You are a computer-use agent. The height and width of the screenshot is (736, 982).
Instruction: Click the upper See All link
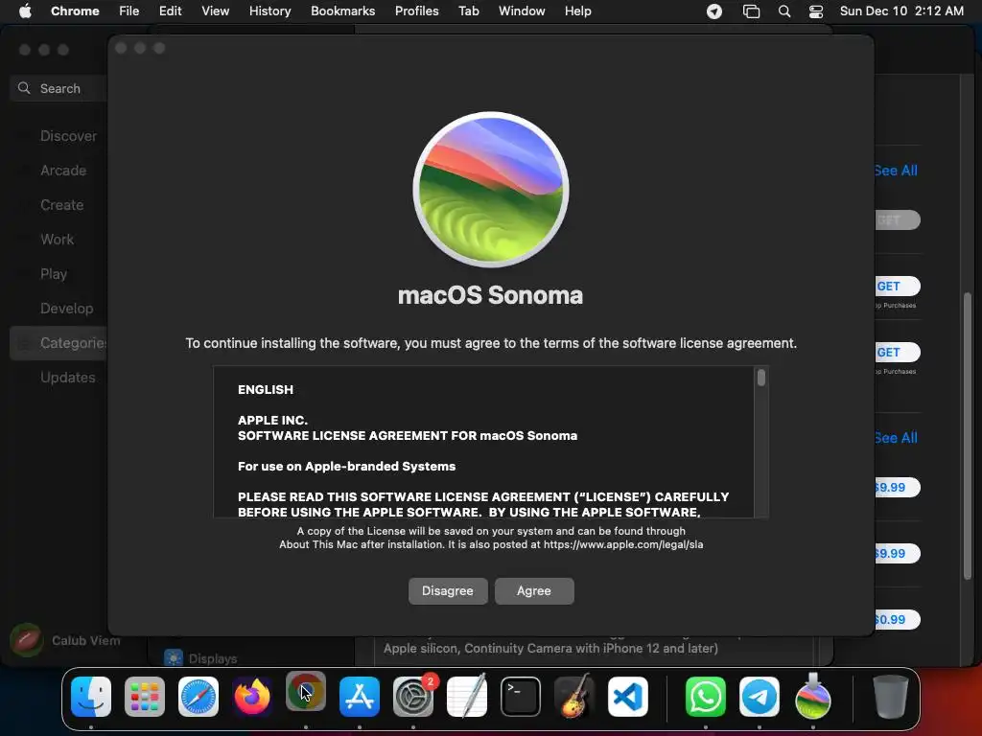(x=896, y=171)
